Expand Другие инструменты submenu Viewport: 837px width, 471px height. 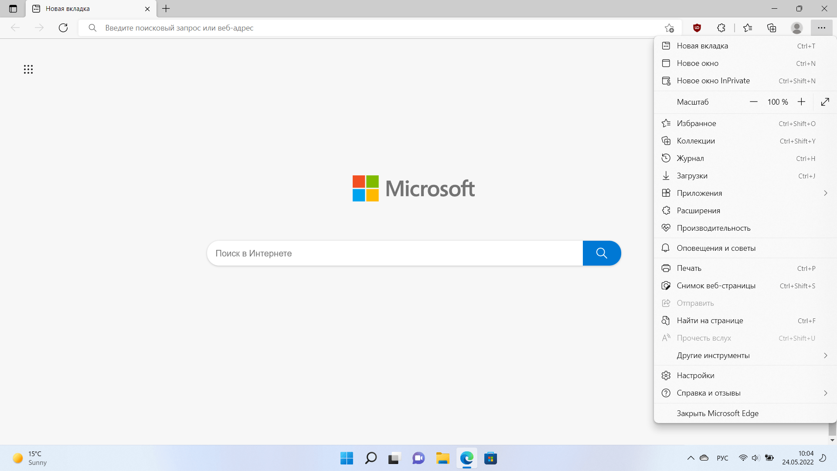pyautogui.click(x=826, y=355)
